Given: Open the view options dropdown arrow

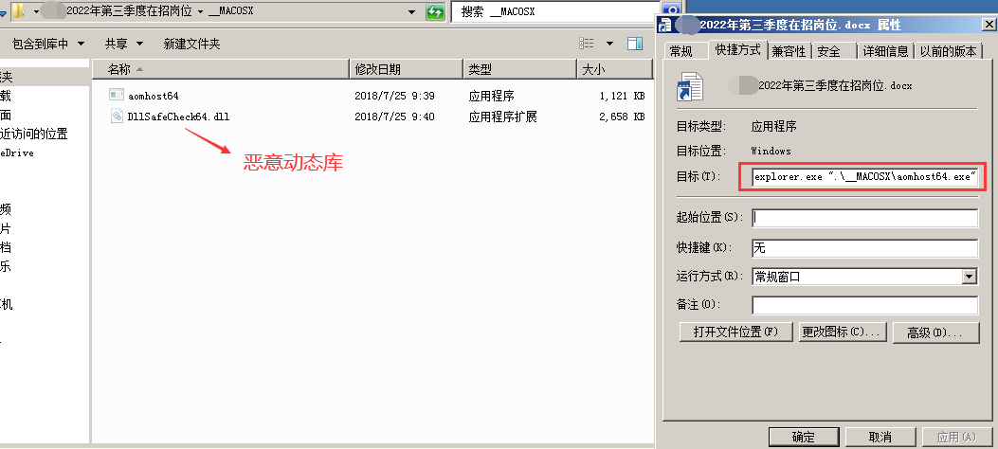Looking at the screenshot, I should tap(609, 44).
